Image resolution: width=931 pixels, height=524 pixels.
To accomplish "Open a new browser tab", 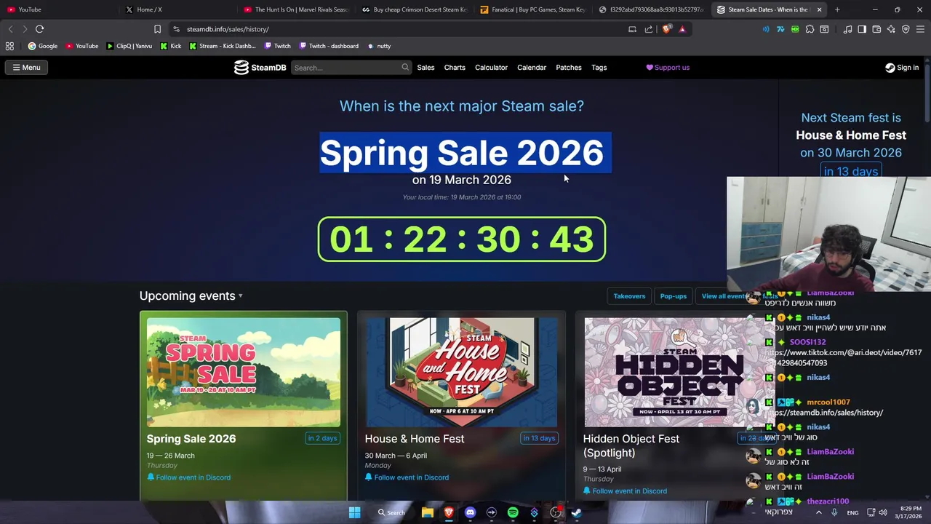I will (x=837, y=9).
